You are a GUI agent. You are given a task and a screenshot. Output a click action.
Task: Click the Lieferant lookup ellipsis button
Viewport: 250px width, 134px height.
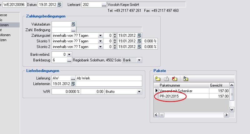point(104,5)
